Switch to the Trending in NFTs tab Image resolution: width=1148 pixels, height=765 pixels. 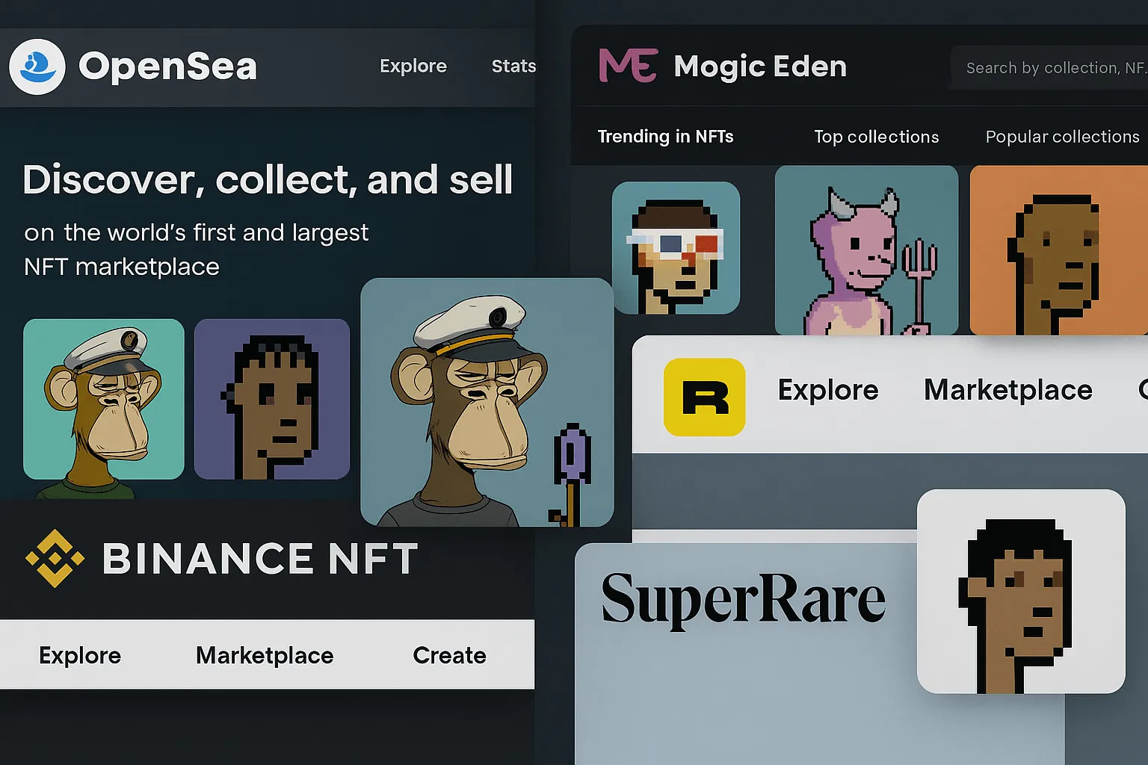tap(665, 137)
